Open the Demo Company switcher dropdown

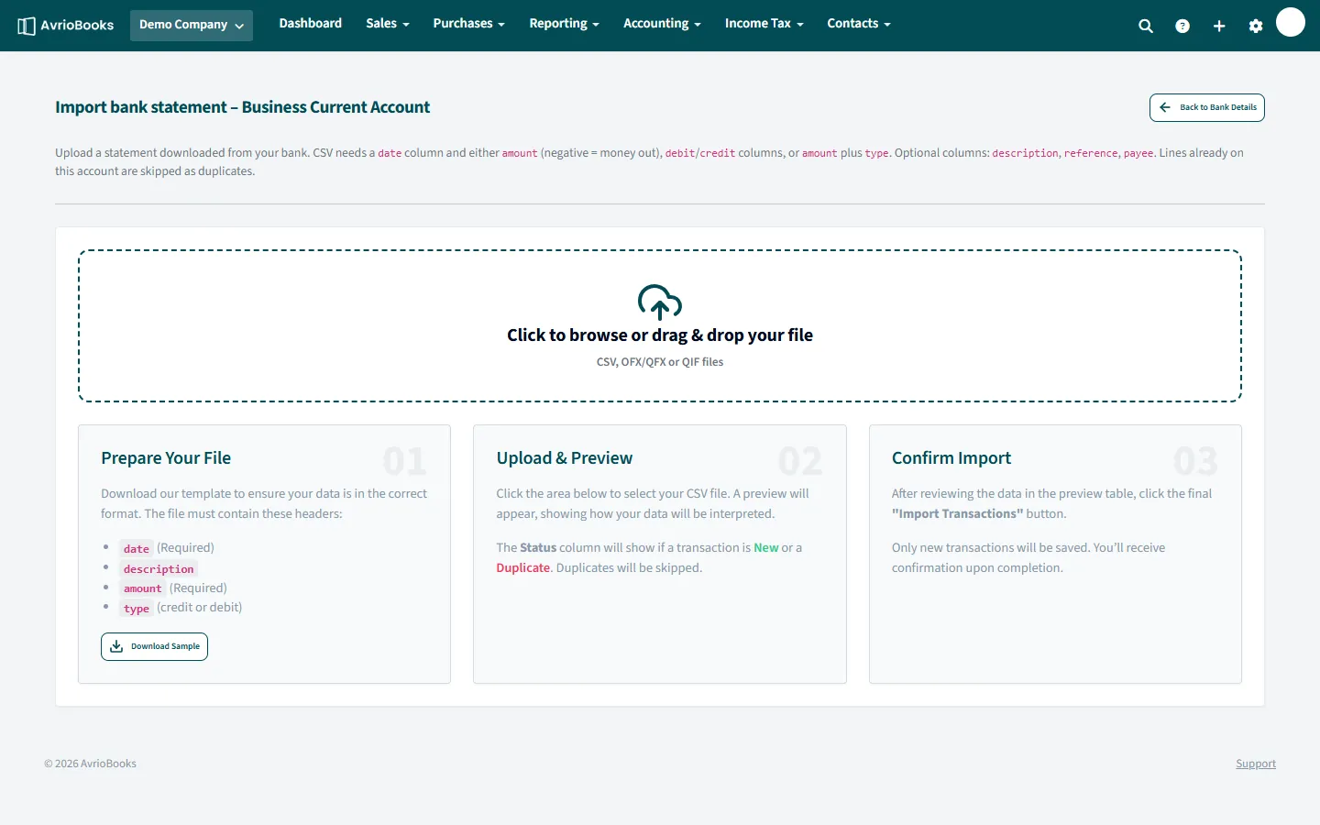(192, 25)
